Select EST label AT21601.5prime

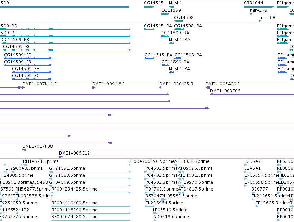click(195, 175)
